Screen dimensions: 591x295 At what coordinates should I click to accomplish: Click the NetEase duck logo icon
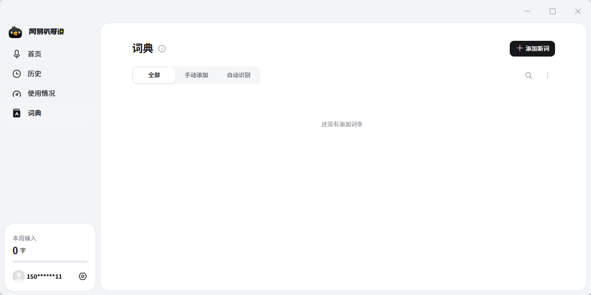point(15,32)
